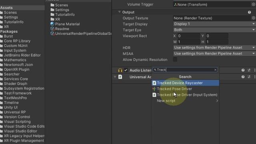Pick object for Output Texture field
This screenshot has height=144, width=256.
point(253,18)
